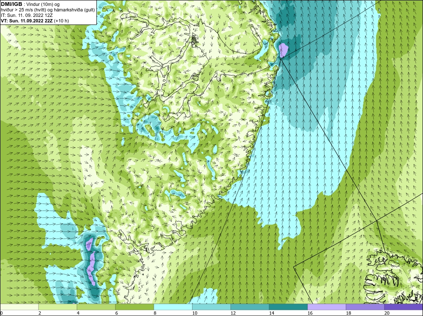Click legend scale label '8'
Viewport: 423px width, 316px height.
click(155, 313)
